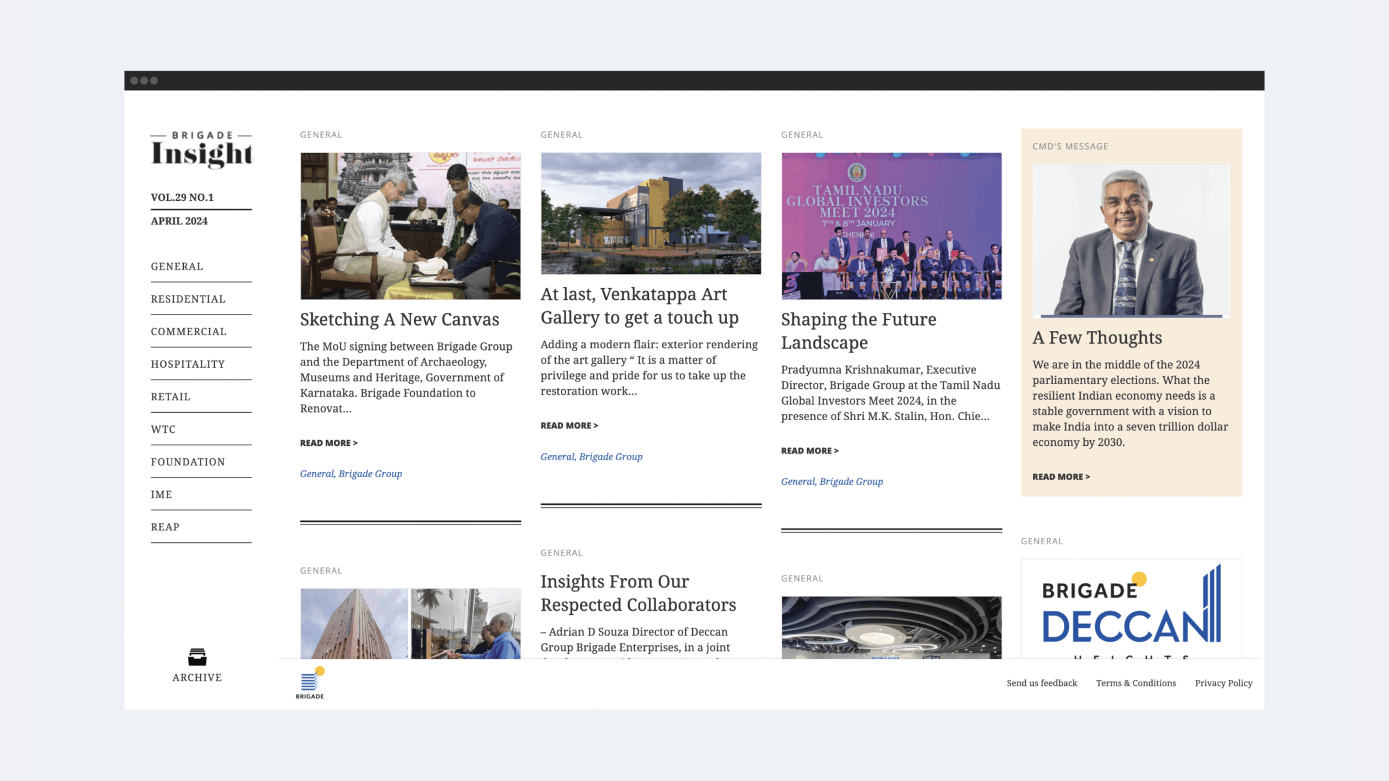
Task: Click the Archive label
Action: pyautogui.click(x=197, y=677)
